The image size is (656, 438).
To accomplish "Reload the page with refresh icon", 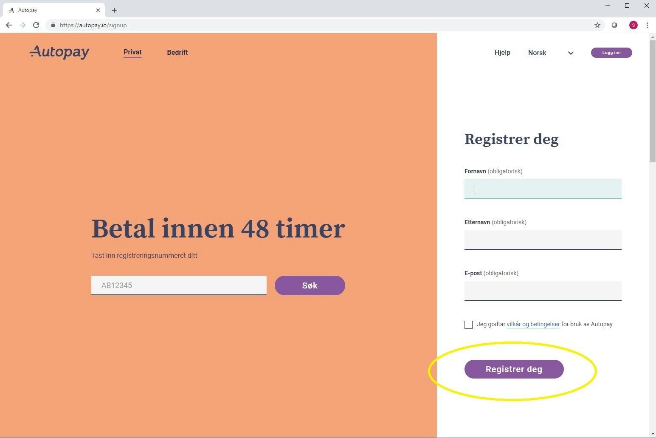I will [36, 25].
